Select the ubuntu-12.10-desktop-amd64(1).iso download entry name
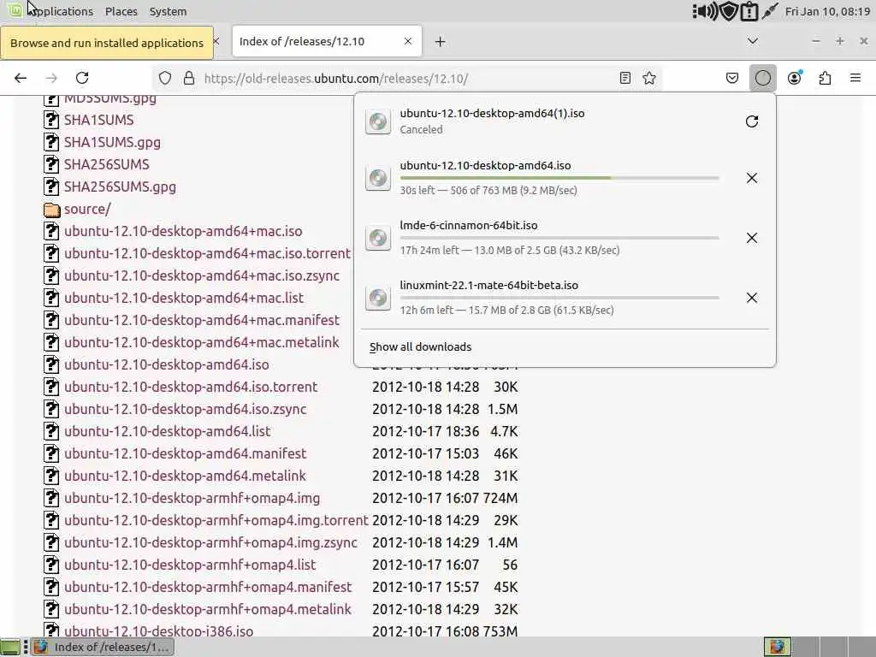 (492, 113)
